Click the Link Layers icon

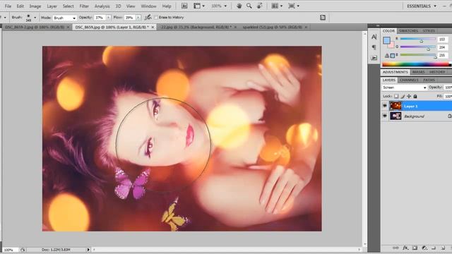pos(395,248)
